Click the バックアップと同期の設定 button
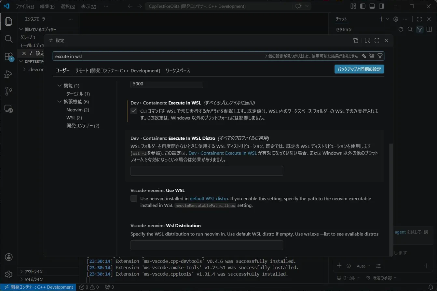Viewport: 437px width, 291px height. 359,69
